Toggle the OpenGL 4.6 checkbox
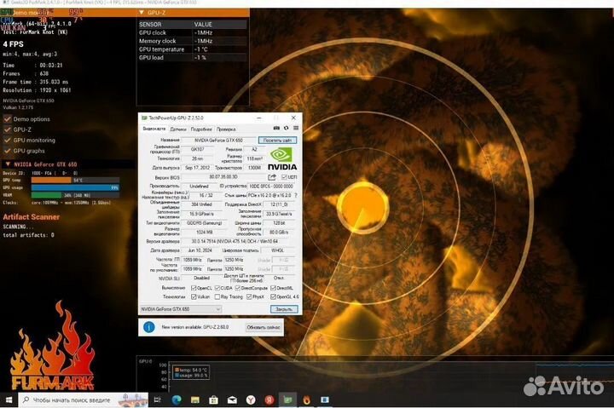Image resolution: width=614 pixels, height=408 pixels. click(x=274, y=297)
